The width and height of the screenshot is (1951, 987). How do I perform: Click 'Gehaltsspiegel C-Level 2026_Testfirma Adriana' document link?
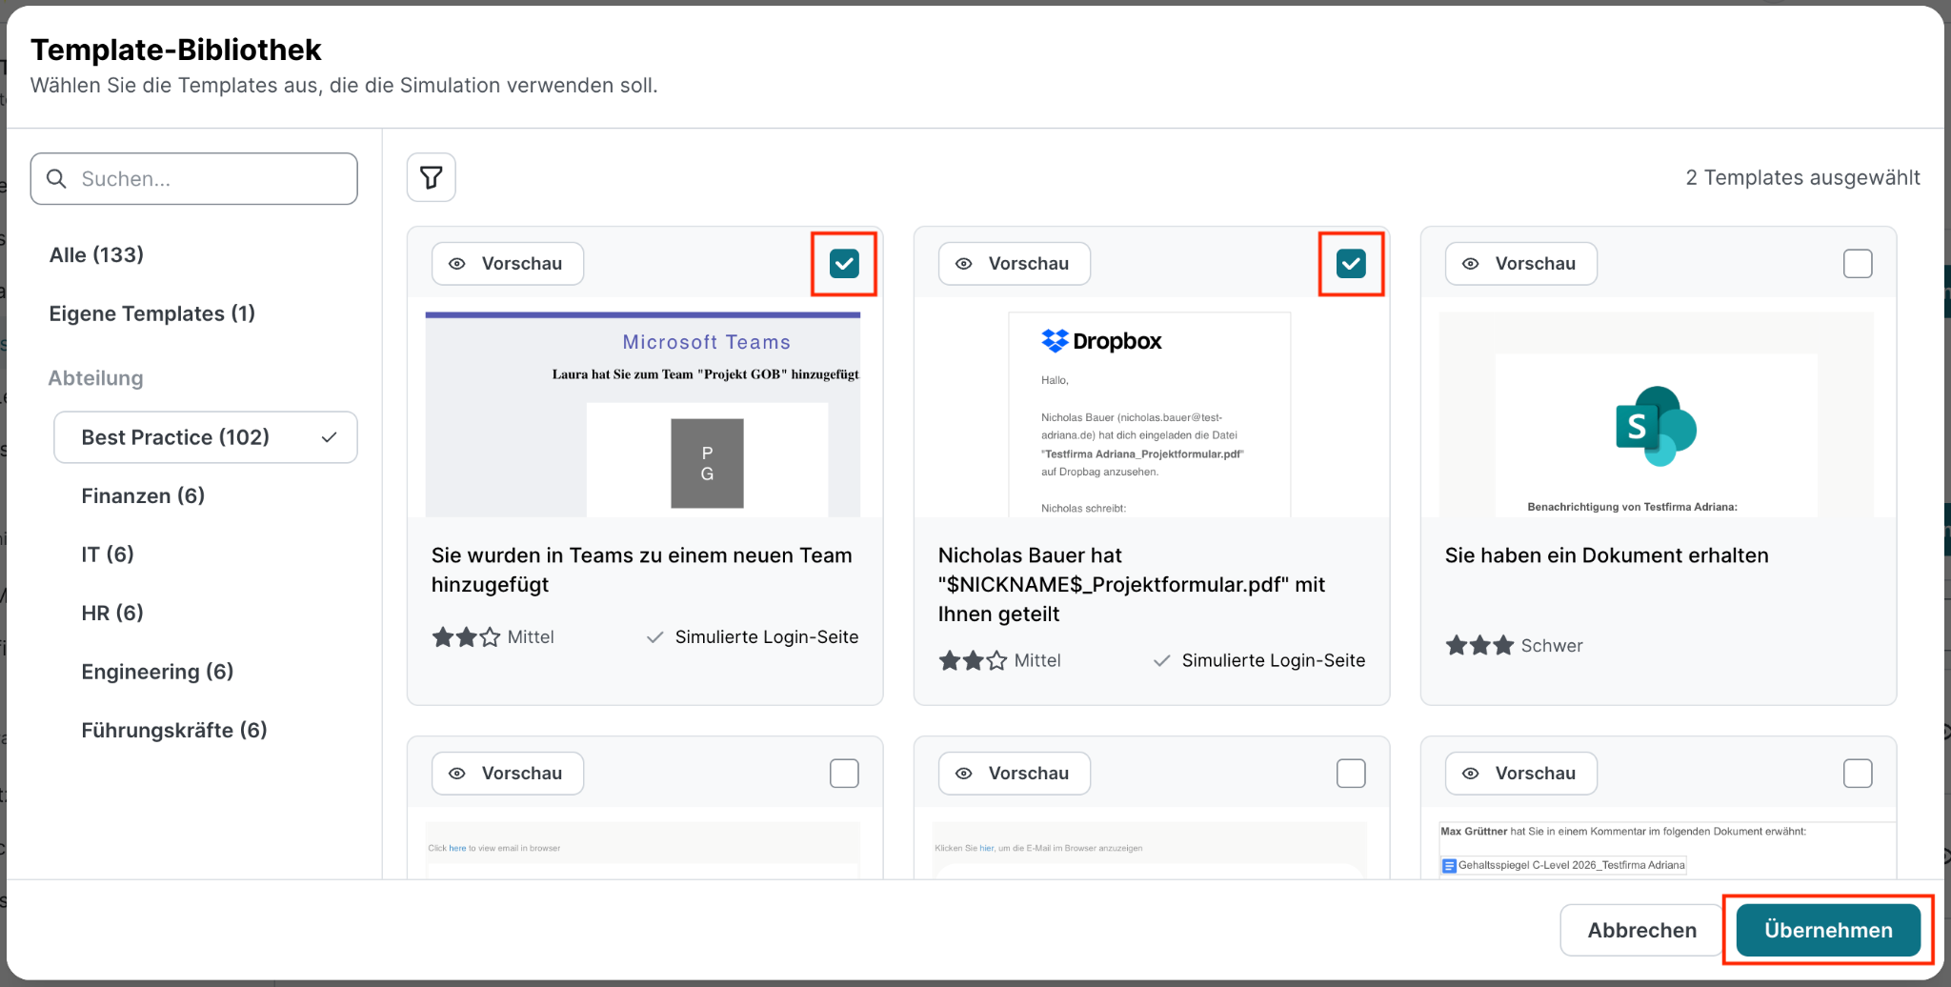pos(1572,866)
